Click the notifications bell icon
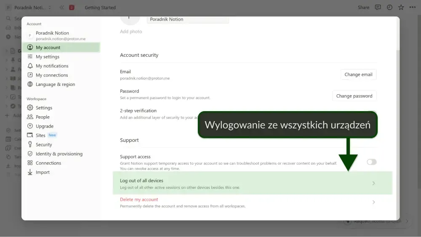This screenshot has height=237, width=421. (30, 66)
